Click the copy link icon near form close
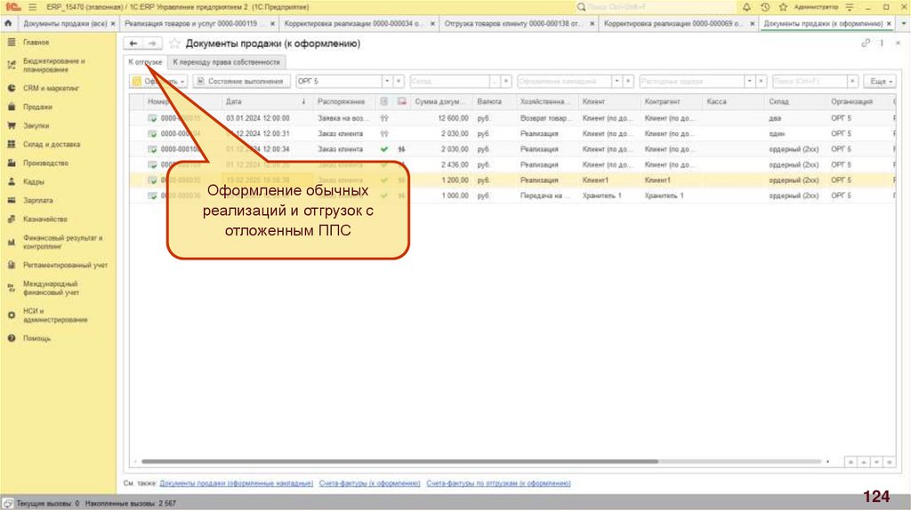The image size is (911, 510). (x=865, y=43)
